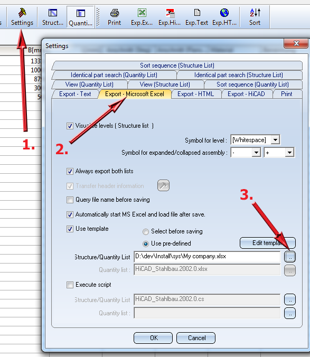Open Identical part search (Quantity List) tab
This screenshot has height=357, width=310.
pos(114,75)
